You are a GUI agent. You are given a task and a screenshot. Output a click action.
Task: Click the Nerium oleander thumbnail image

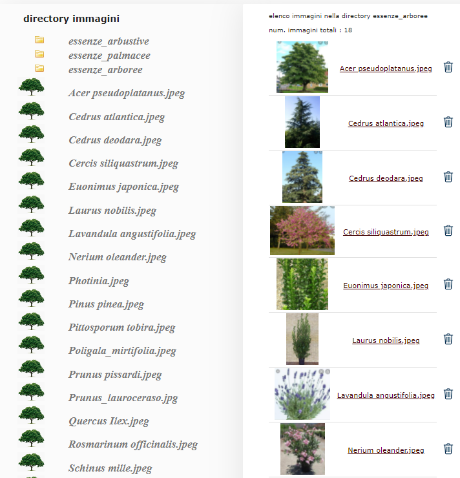pyautogui.click(x=302, y=449)
